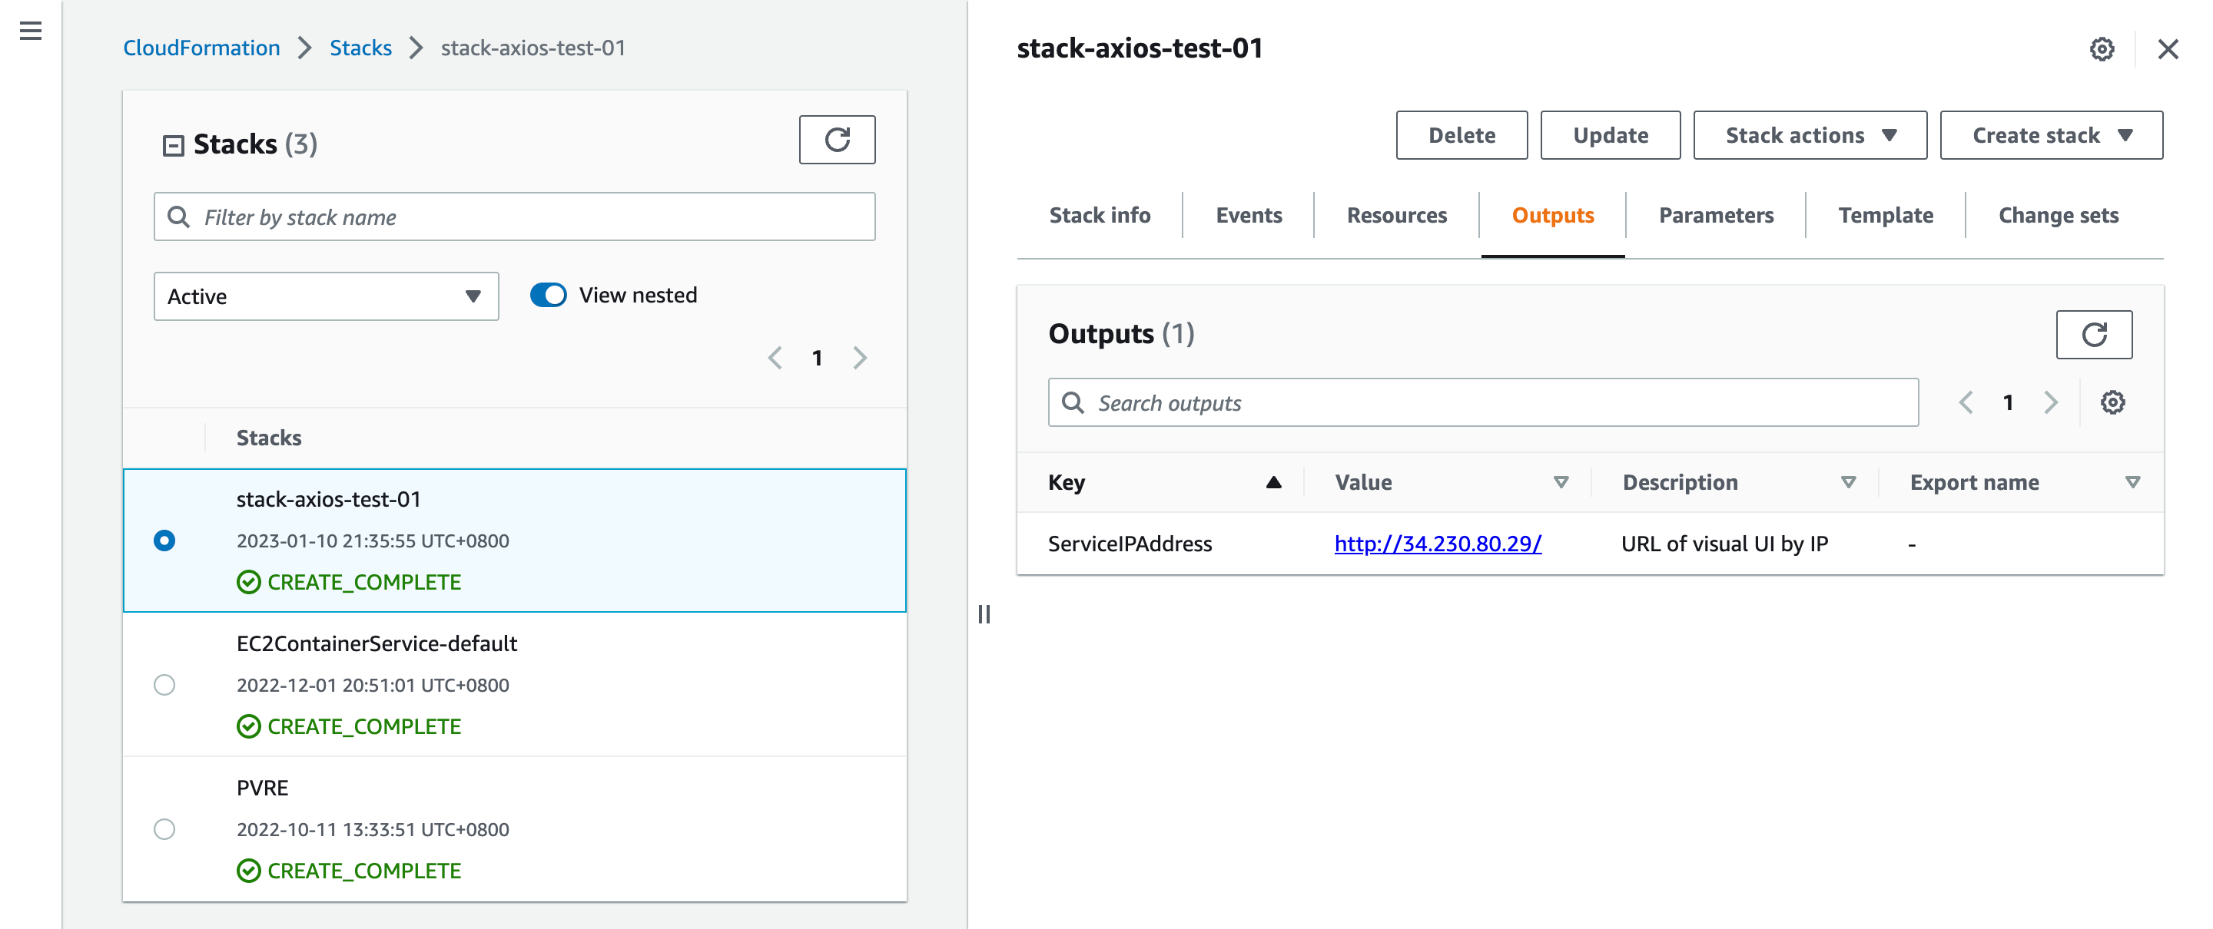
Task: Expand the Stack actions dropdown
Action: coord(1810,136)
